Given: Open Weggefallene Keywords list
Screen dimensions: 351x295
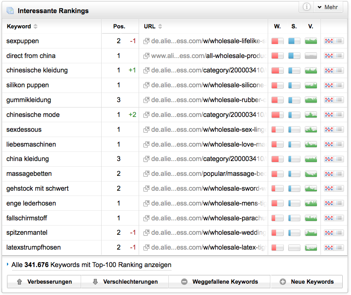Looking at the screenshot, I should pos(220,282).
